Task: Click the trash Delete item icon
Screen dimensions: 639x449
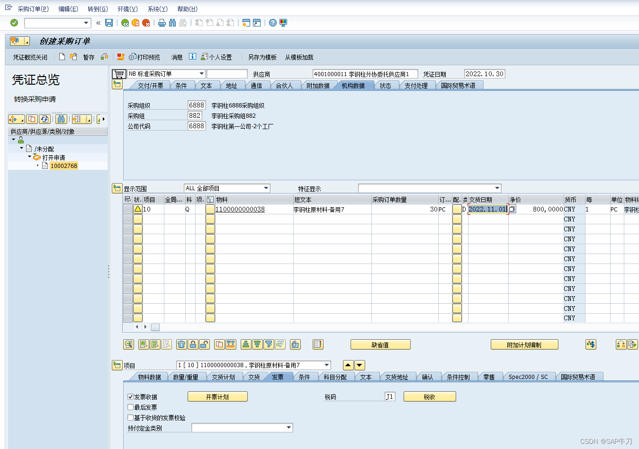Action: [181, 344]
